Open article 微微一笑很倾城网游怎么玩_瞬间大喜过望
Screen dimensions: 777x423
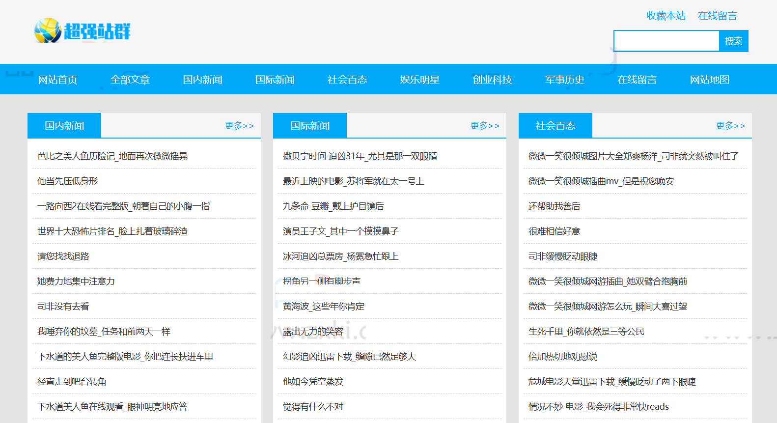[608, 307]
